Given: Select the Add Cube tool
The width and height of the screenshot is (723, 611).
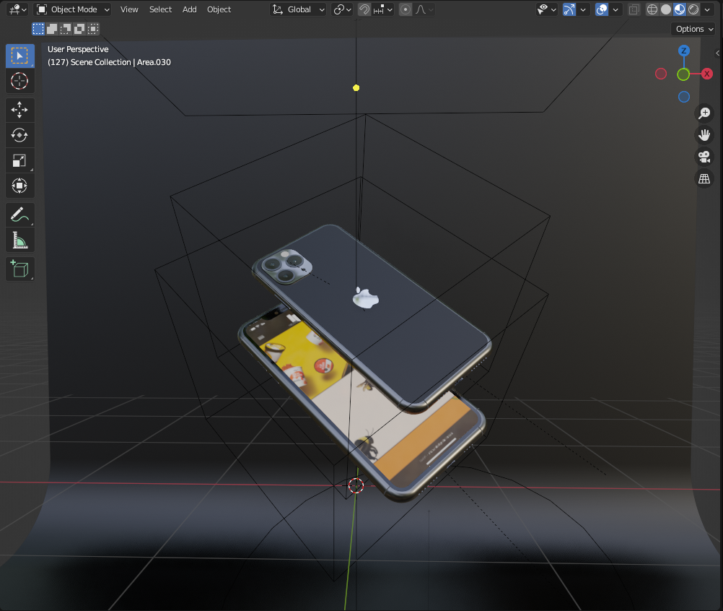Looking at the screenshot, I should coord(19,269).
